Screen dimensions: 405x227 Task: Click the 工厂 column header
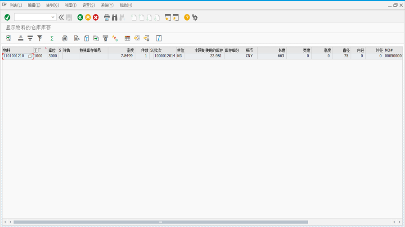[x=40, y=50]
